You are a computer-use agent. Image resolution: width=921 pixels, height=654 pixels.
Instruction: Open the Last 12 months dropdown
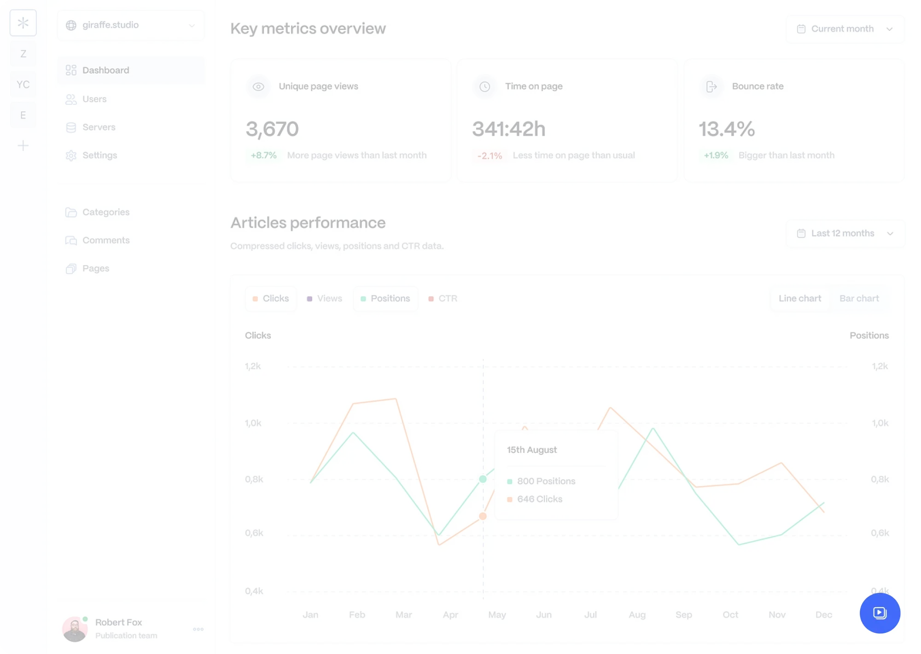845,233
